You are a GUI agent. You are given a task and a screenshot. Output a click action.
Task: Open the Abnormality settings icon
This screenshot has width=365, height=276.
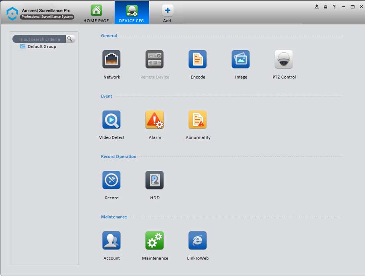197,120
